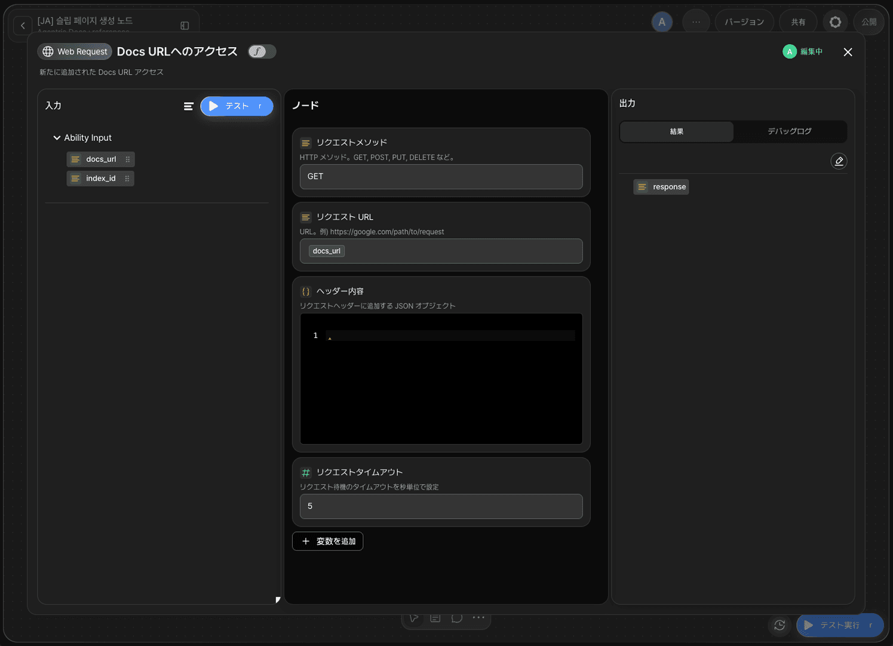The width and height of the screenshot is (893, 646).
Task: Open the user avatar A in top bar
Action: tap(662, 22)
